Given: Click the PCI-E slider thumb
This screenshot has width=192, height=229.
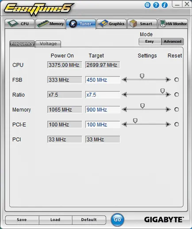Looking at the screenshot, I should click(135, 121).
